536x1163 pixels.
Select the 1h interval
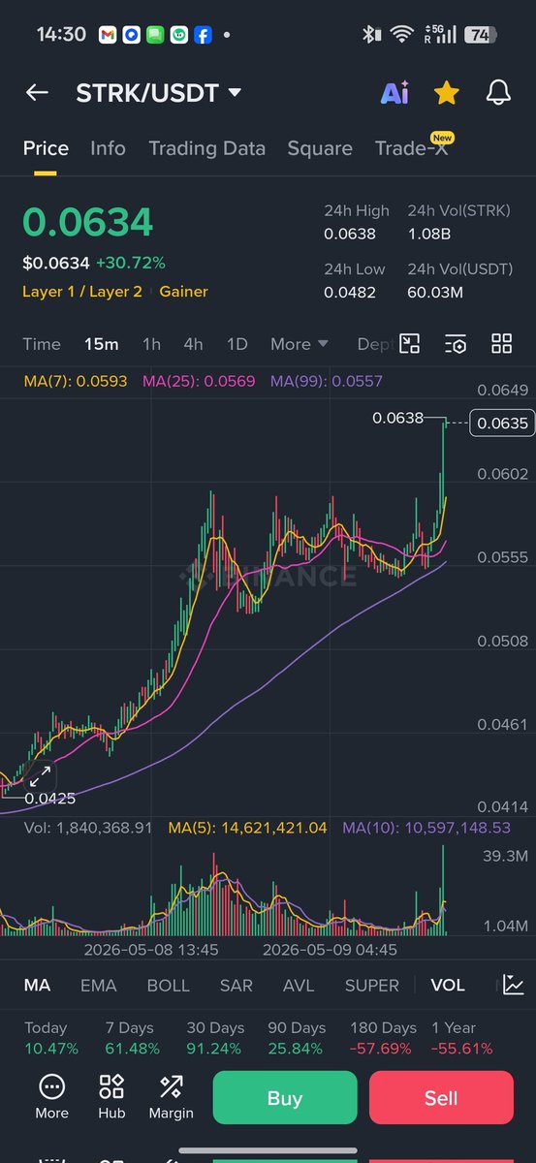click(x=151, y=344)
